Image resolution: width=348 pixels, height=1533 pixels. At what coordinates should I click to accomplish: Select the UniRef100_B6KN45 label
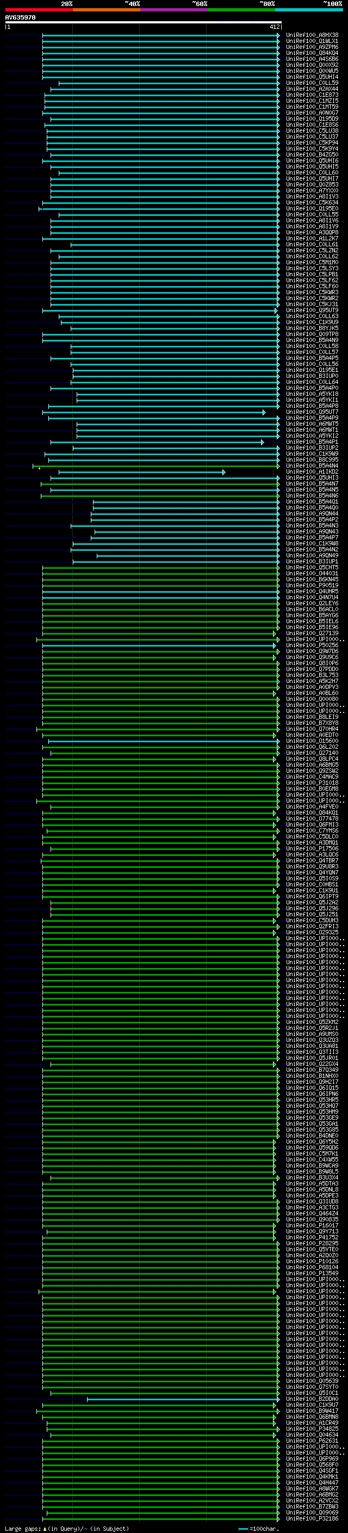(312, 580)
